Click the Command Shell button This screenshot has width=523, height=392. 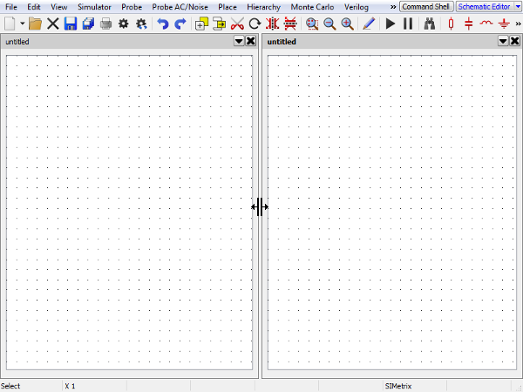pos(425,7)
